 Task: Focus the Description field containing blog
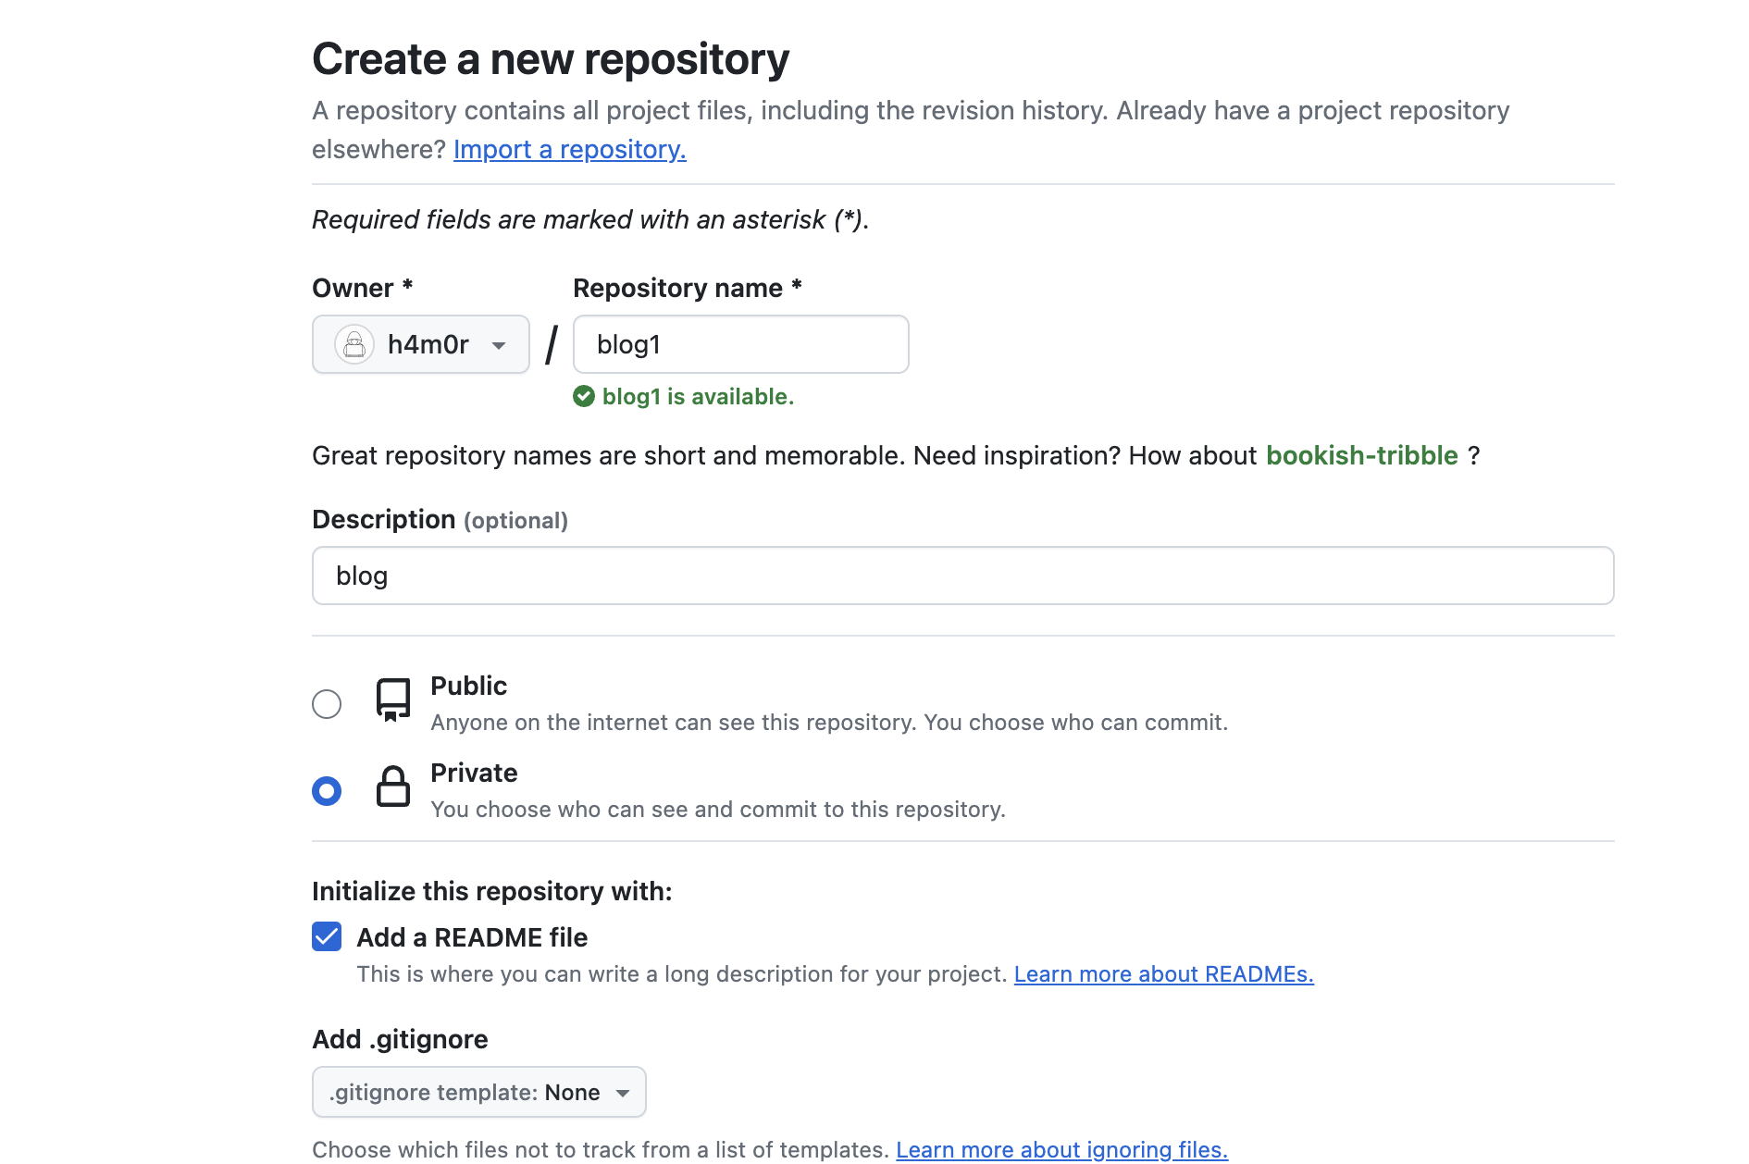click(963, 576)
